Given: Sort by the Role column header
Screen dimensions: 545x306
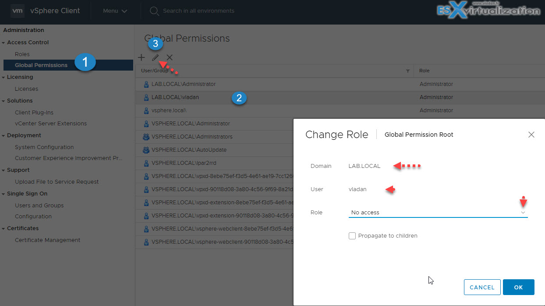Looking at the screenshot, I should (425, 71).
